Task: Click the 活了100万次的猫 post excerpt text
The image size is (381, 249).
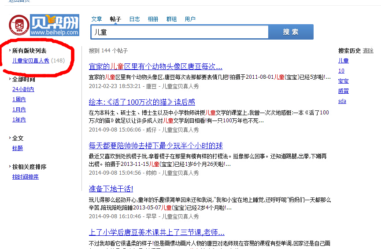Action: [x=209, y=117]
